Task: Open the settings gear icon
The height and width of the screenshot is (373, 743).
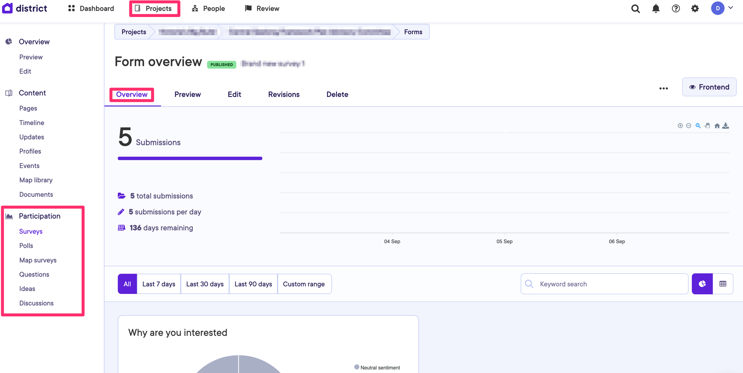Action: 695,9
